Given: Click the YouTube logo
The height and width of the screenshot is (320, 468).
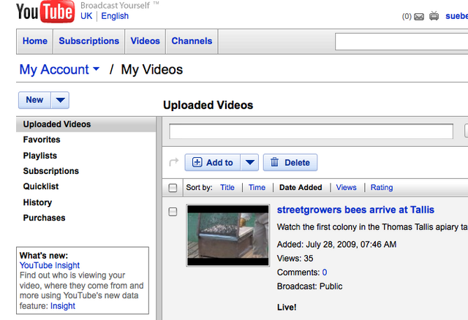Looking at the screenshot, I should point(45,12).
